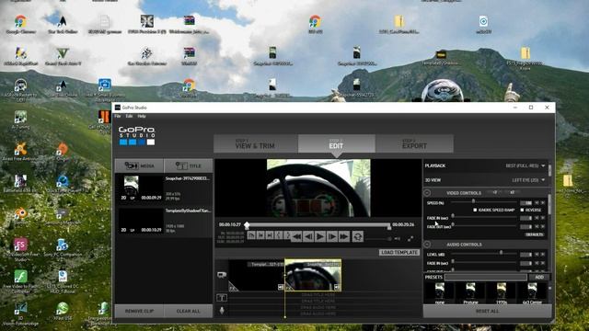Switch to Step 3 Export tab

tap(414, 143)
